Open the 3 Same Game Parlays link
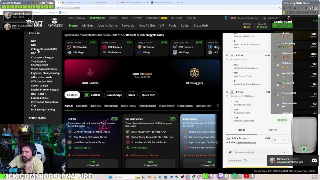Image resolution: width=320 pixels, height=180 pixels. [246, 142]
